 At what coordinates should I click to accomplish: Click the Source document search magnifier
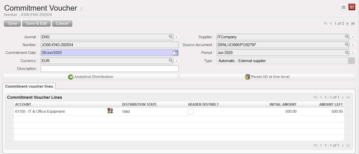[x=347, y=45]
